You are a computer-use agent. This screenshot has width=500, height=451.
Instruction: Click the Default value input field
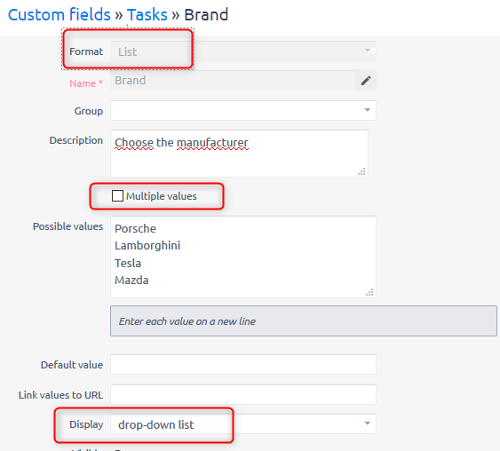pyautogui.click(x=243, y=364)
